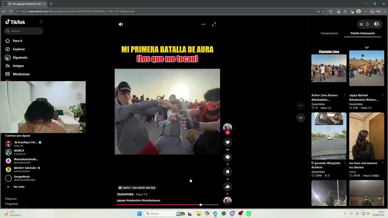Open options for Arthur Lima video
This screenshot has width=388, height=218.
(x=345, y=95)
